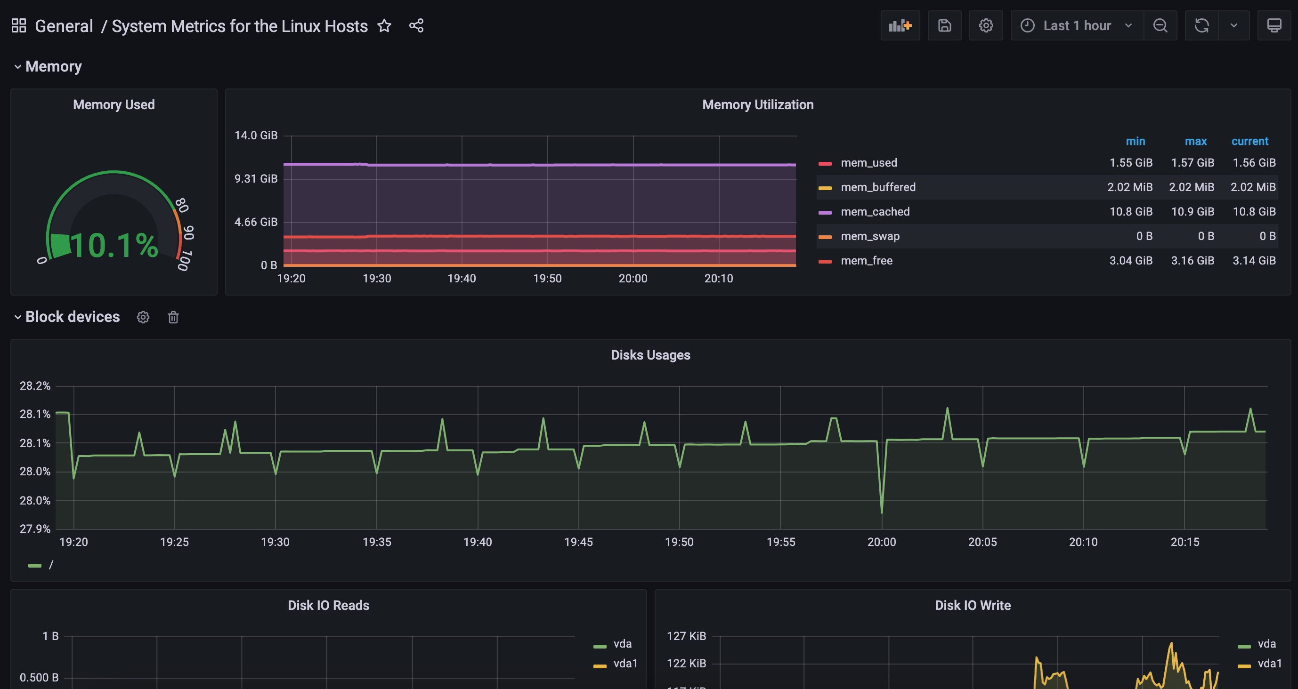This screenshot has height=689, width=1298.
Task: Refresh the dashboard
Action: pyautogui.click(x=1201, y=26)
